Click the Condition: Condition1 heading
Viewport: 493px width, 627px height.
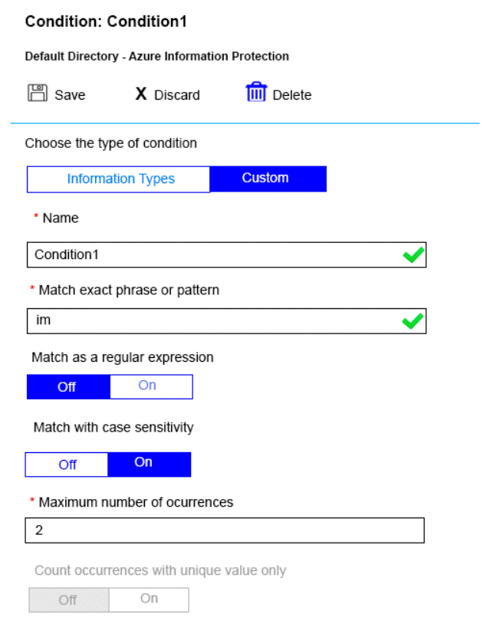point(106,21)
